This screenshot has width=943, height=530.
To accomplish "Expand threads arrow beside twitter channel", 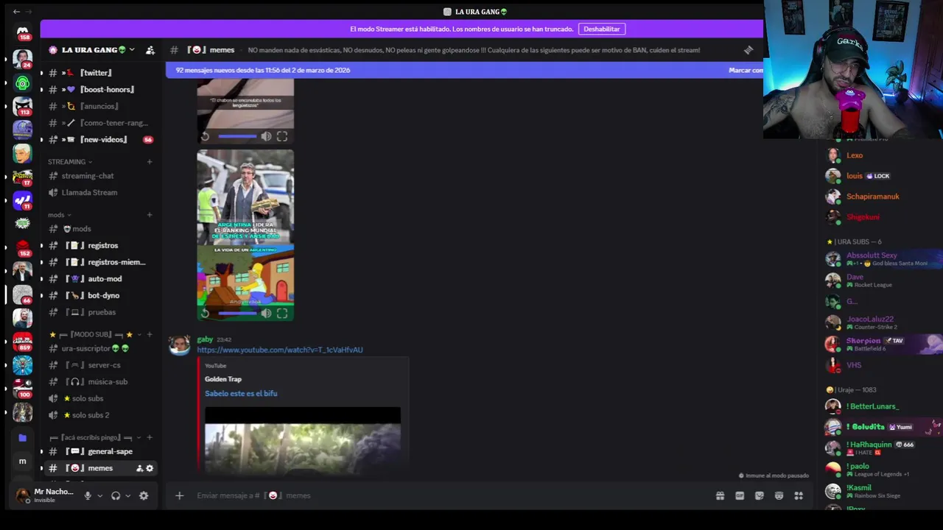I will point(41,73).
